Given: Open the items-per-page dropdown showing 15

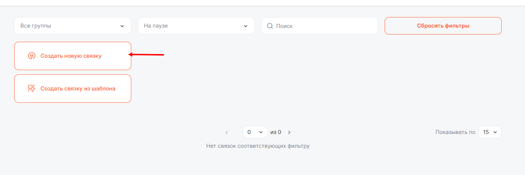Looking at the screenshot, I should [x=490, y=132].
